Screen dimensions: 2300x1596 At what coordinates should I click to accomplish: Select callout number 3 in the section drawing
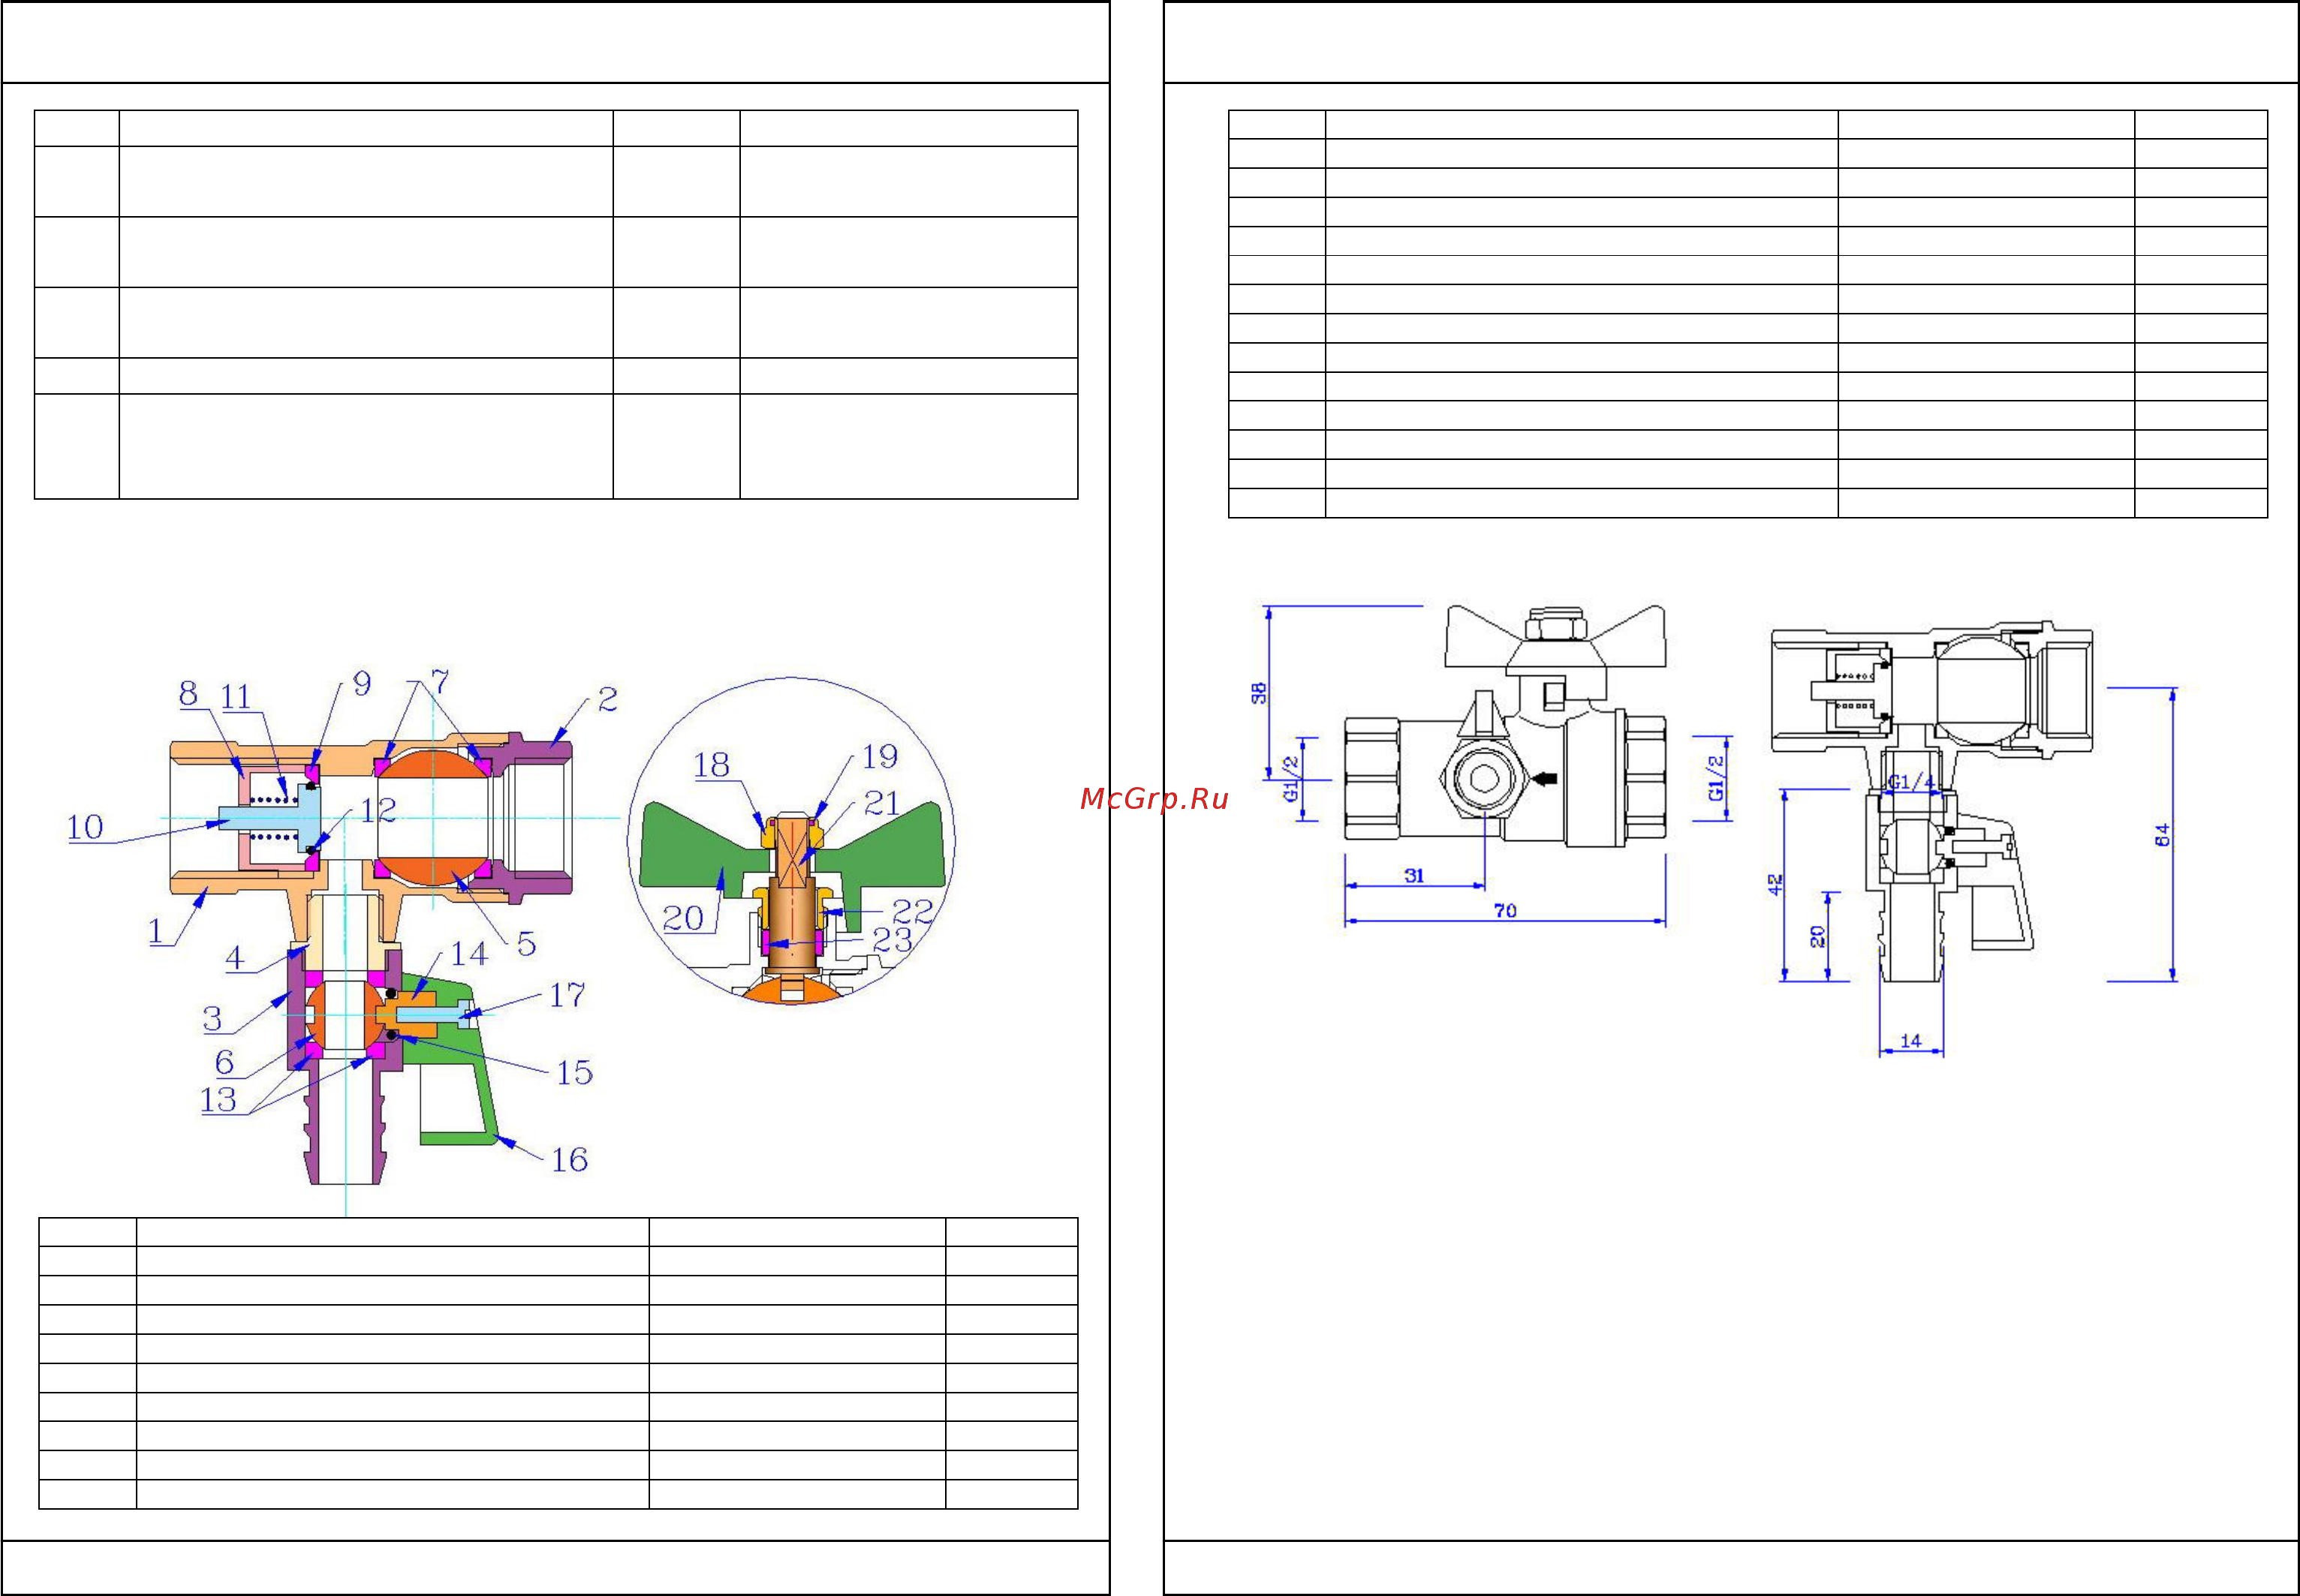coord(212,1019)
